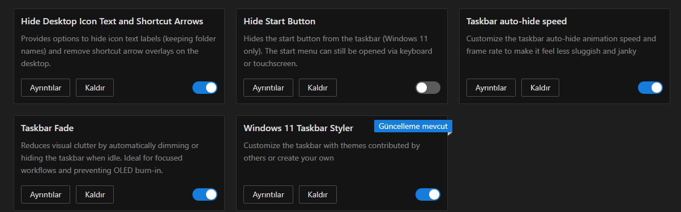The image size is (681, 212).
Task: Disable Windows 11 Taskbar Styler toggle
Action: [x=428, y=194]
